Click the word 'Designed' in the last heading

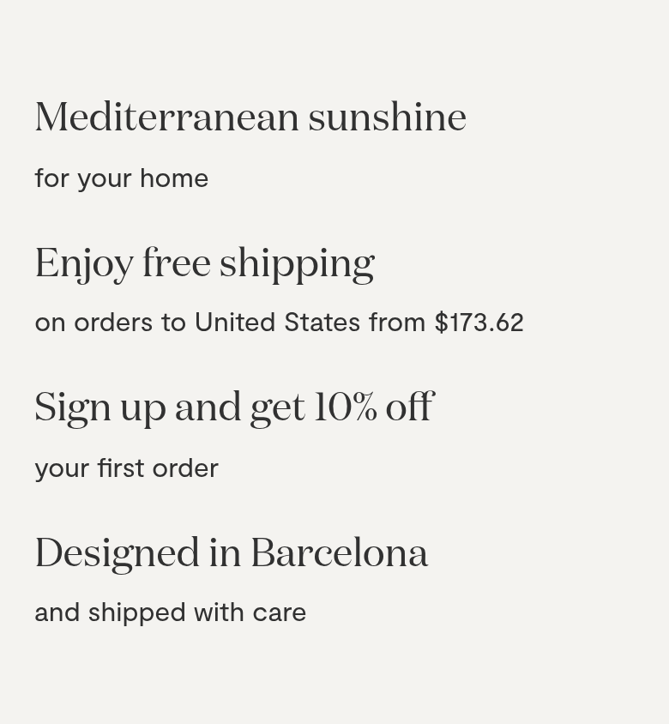click(x=117, y=553)
